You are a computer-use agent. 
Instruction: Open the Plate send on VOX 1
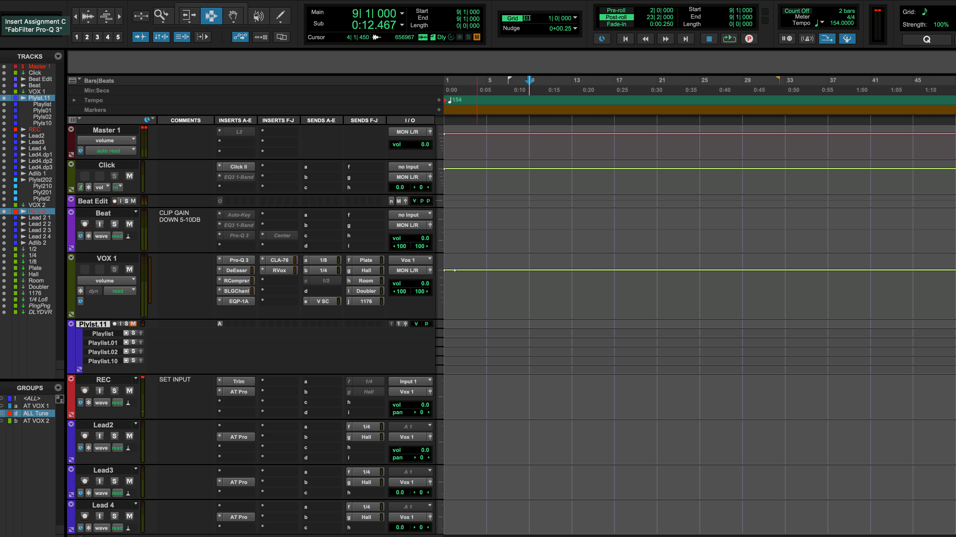coord(366,260)
